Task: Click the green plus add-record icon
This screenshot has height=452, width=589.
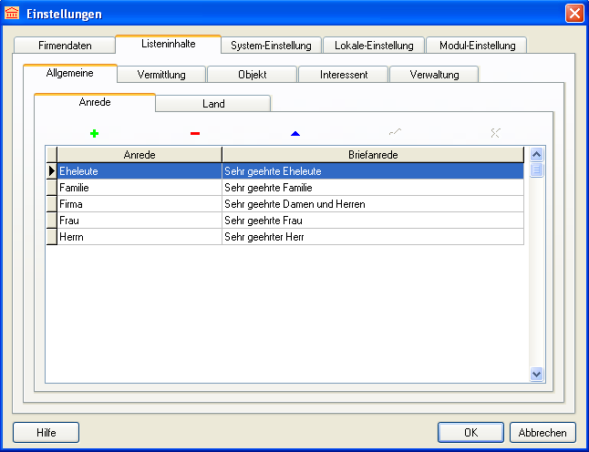Action: tap(94, 133)
